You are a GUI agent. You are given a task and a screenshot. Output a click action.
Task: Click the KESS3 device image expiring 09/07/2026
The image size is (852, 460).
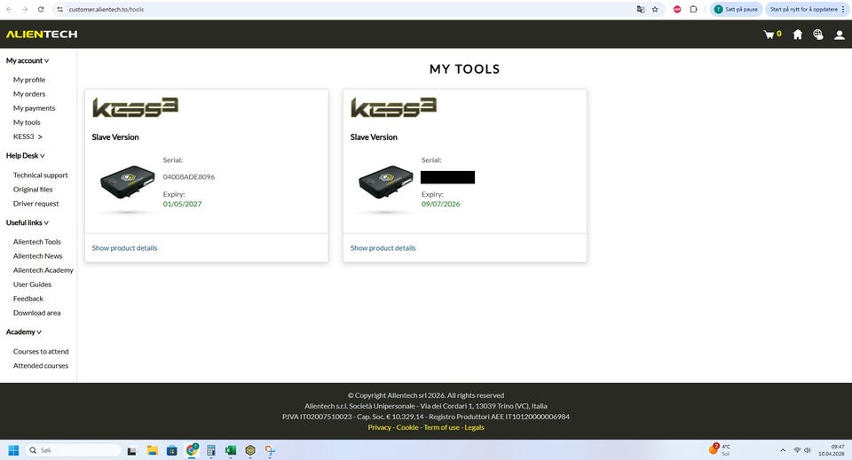(386, 183)
